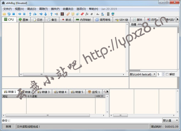Open the Comments yellow note icon
The height and width of the screenshot is (131, 181).
pyautogui.click(x=73, y=14)
